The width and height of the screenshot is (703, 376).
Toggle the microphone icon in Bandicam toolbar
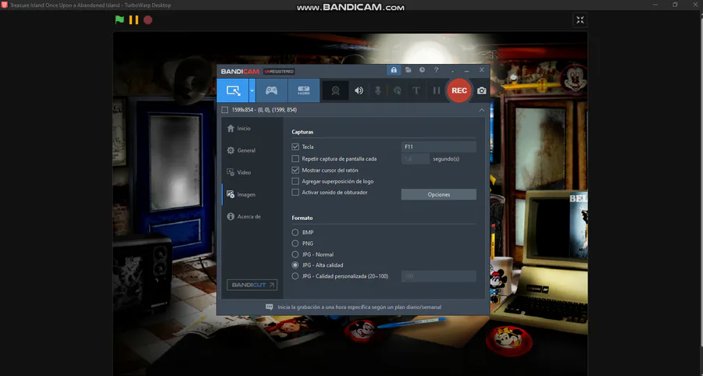point(378,90)
